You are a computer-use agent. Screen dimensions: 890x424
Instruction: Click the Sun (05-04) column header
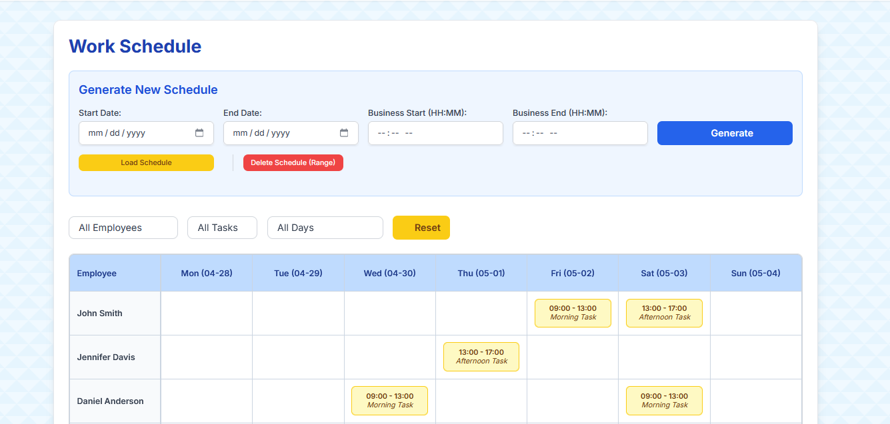[x=756, y=273]
